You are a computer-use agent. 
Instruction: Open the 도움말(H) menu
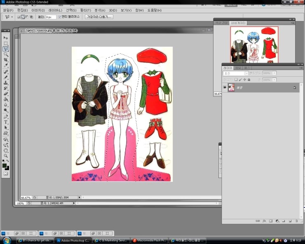click(x=155, y=10)
